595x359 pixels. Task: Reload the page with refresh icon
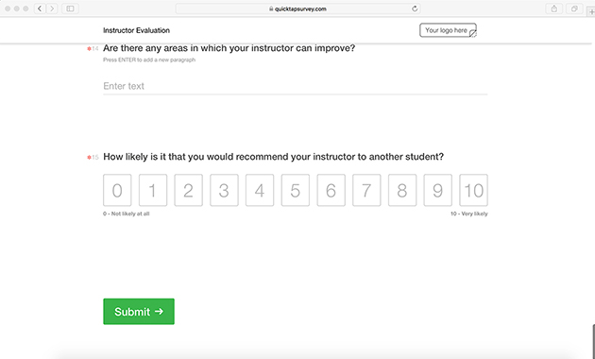pos(415,9)
